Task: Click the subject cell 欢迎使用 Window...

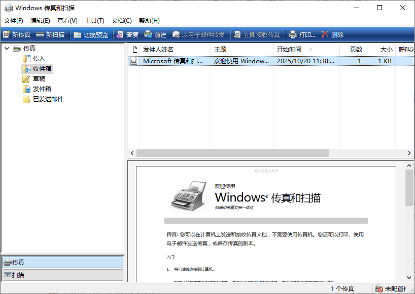Action: 241,61
